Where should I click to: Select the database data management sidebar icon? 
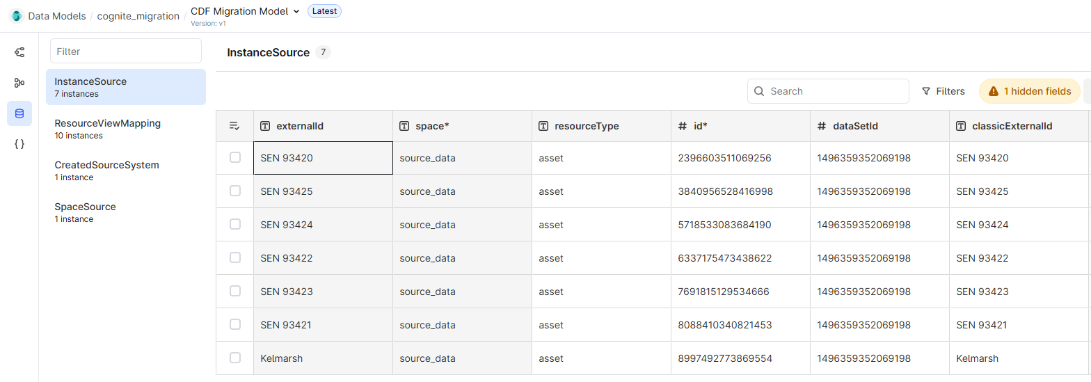[x=19, y=113]
